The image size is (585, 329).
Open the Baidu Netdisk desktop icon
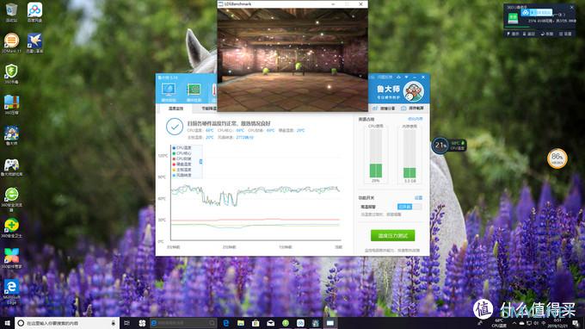34,12
